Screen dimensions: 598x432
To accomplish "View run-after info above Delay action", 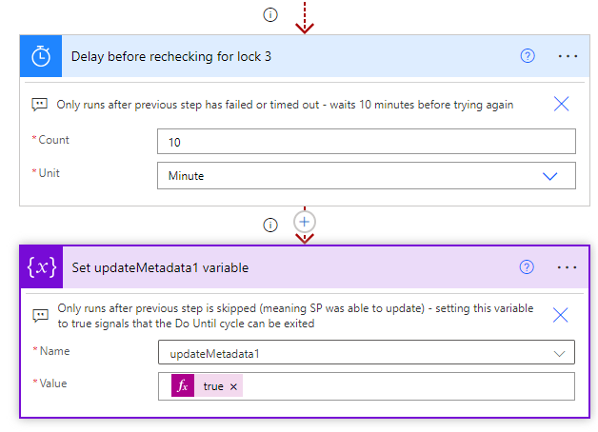I will [x=270, y=15].
